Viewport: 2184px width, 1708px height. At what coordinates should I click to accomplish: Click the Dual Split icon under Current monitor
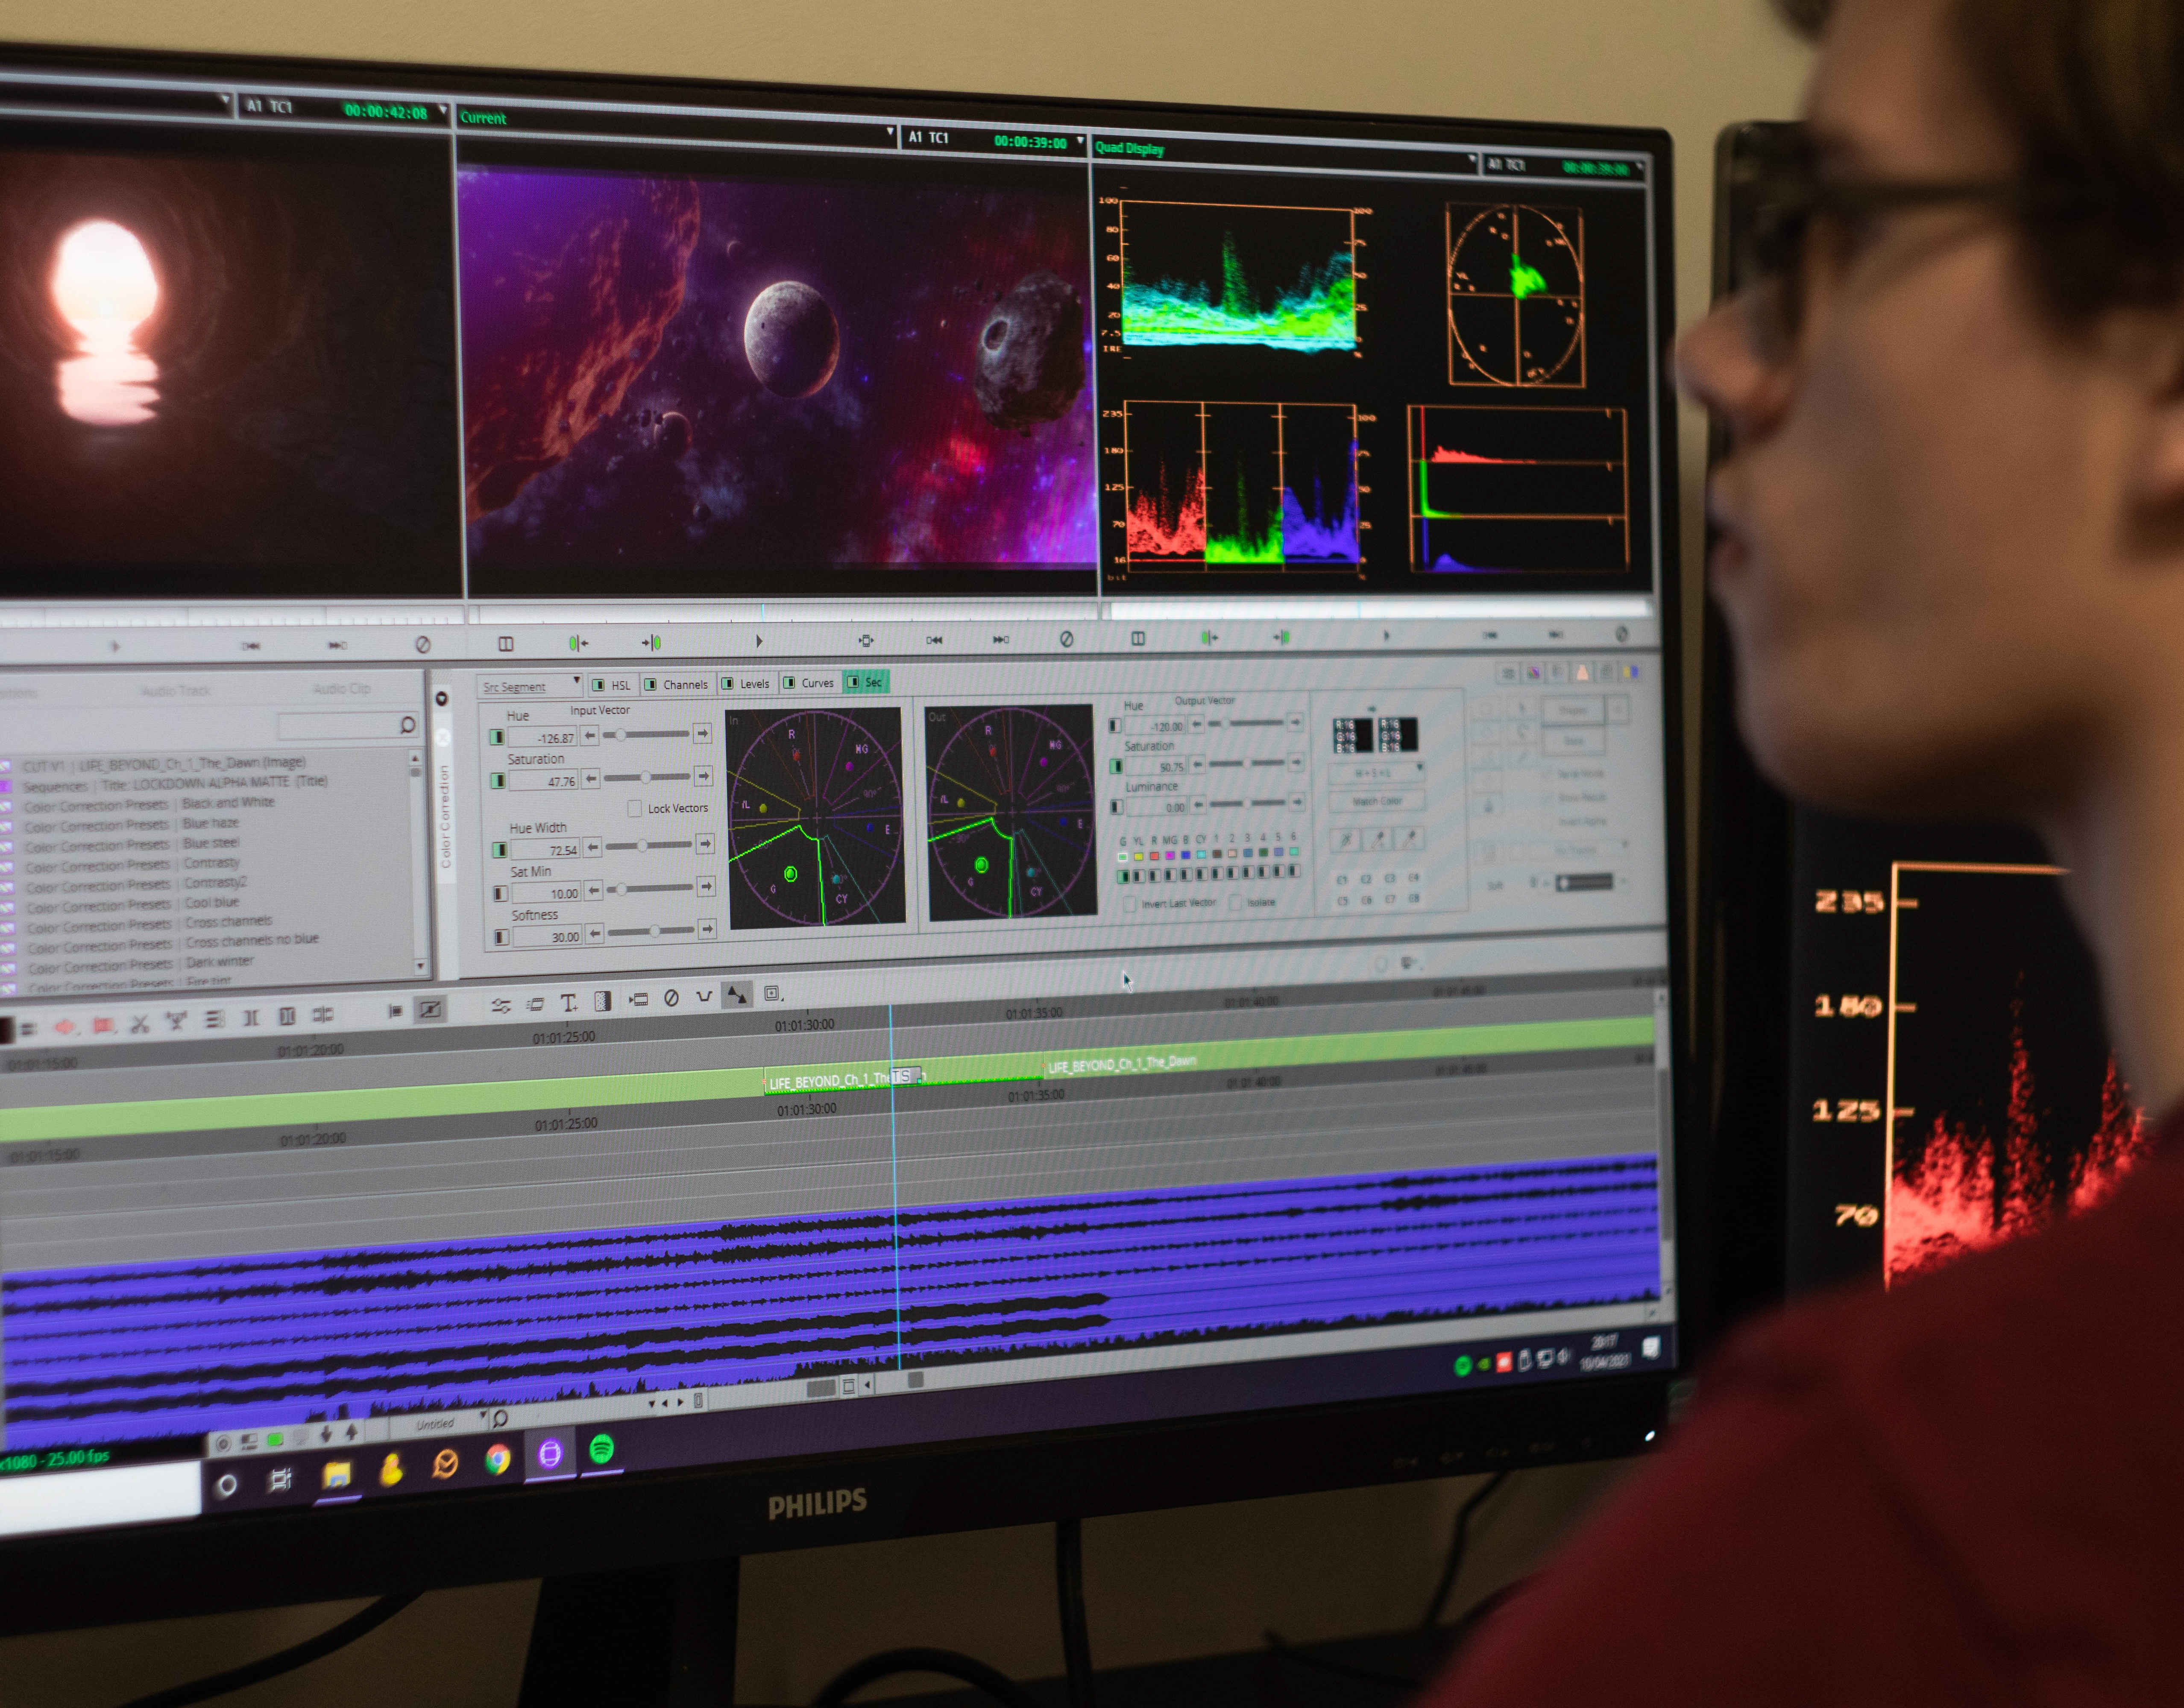point(505,644)
